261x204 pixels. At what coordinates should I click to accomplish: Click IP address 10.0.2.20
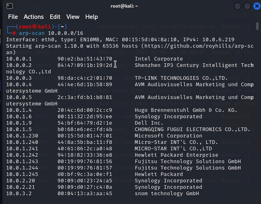(x=21, y=181)
